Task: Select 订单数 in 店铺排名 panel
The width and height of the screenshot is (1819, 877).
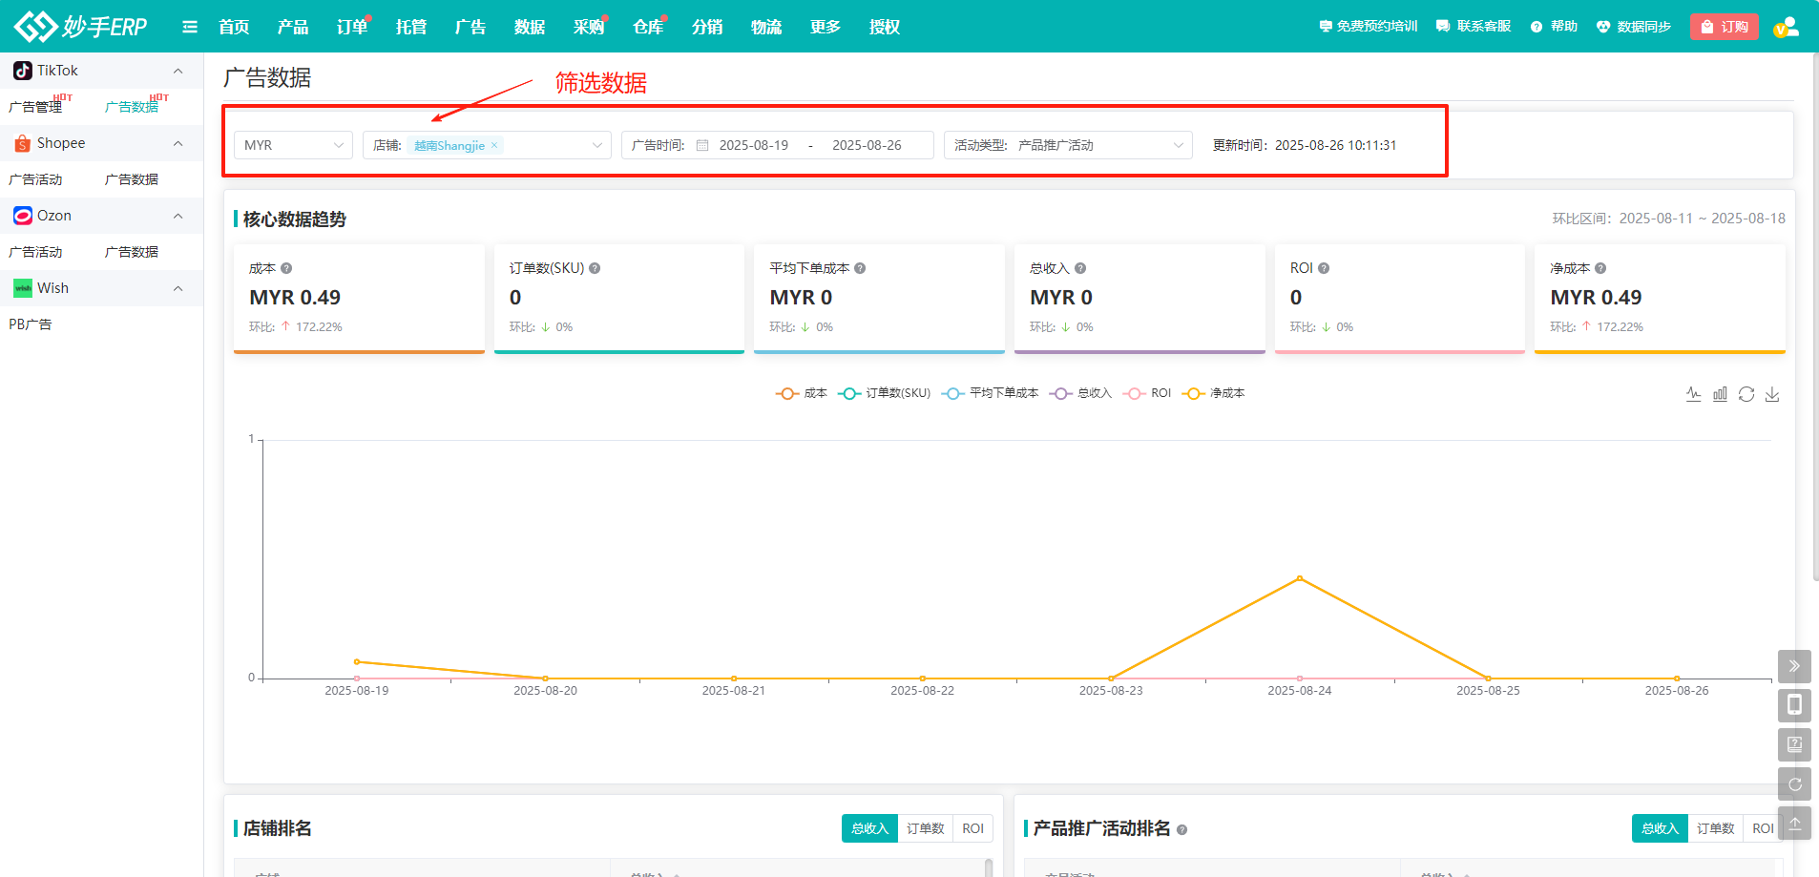Action: tap(925, 828)
